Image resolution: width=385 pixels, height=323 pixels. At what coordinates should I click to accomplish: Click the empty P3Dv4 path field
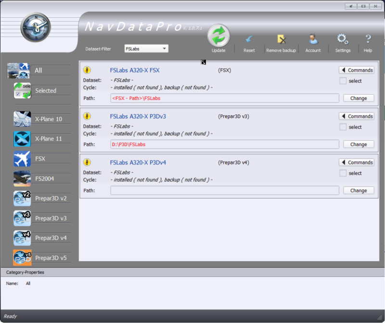click(225, 190)
